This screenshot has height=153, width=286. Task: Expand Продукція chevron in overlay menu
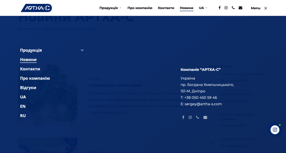point(82,50)
